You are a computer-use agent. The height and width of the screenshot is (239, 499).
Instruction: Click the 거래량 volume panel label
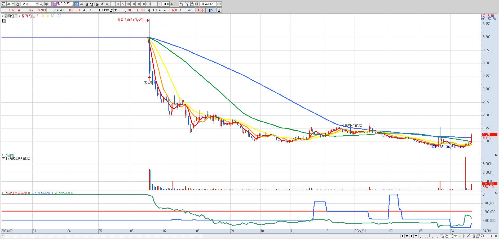10,155
